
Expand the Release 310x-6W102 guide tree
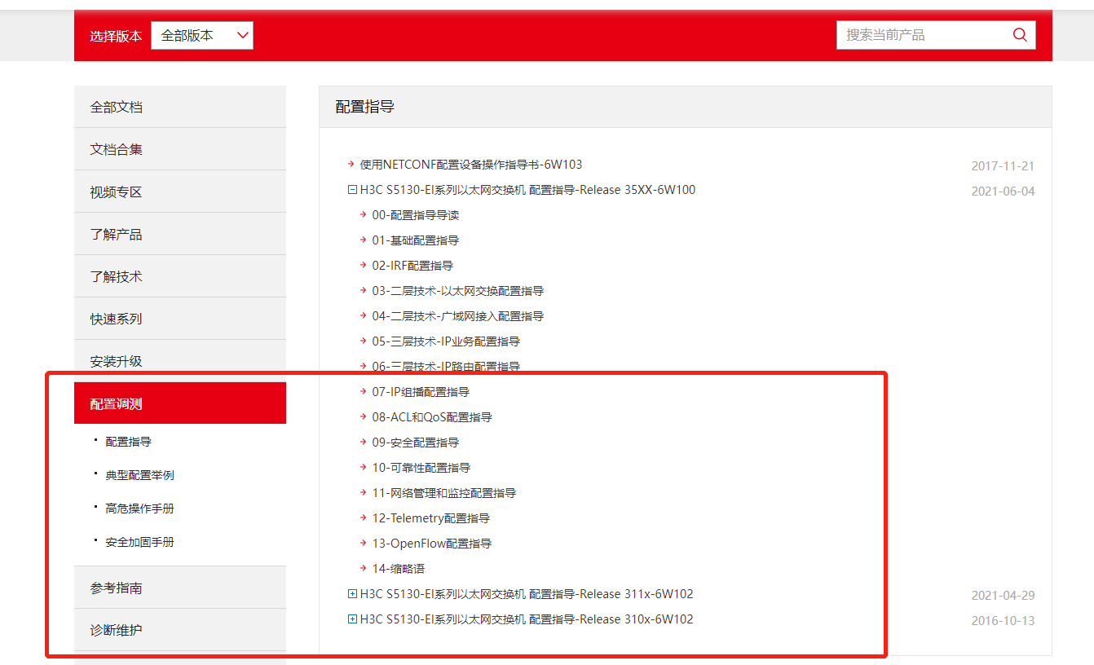[x=352, y=619]
